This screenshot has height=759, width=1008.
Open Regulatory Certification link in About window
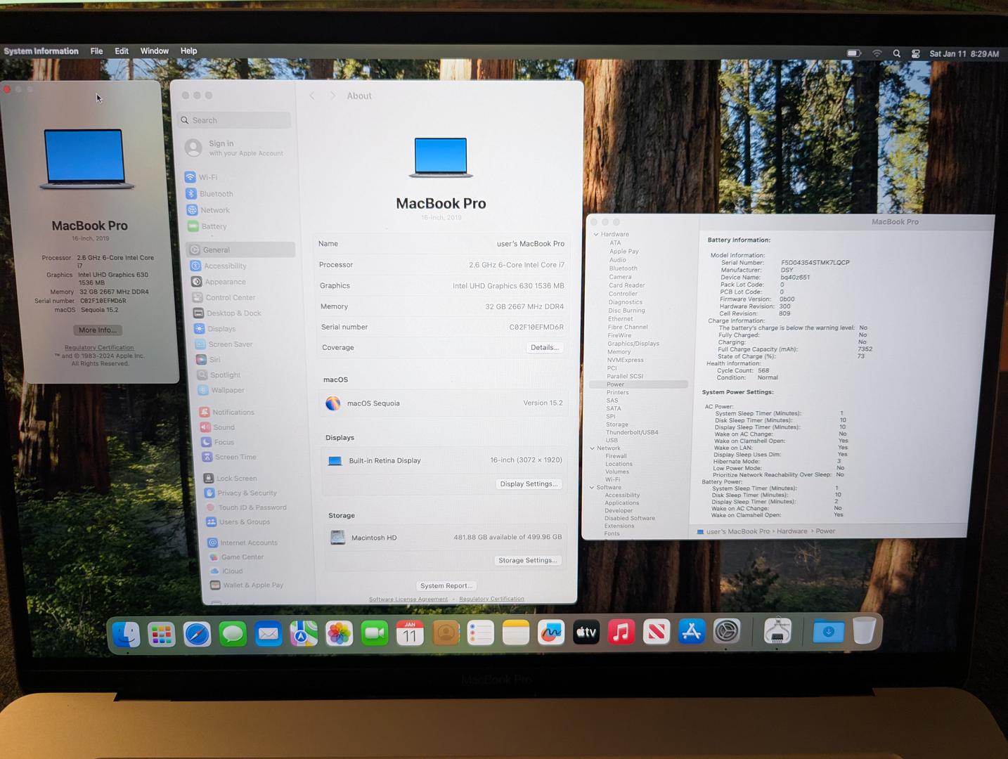pyautogui.click(x=99, y=347)
